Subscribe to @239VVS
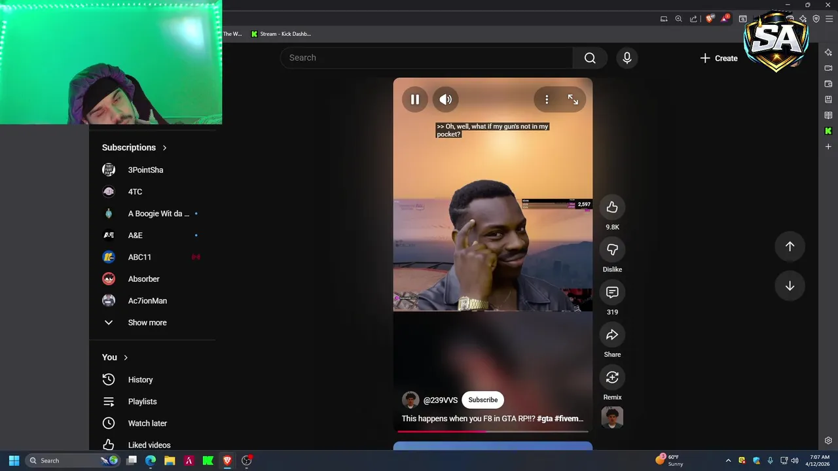 coord(483,400)
